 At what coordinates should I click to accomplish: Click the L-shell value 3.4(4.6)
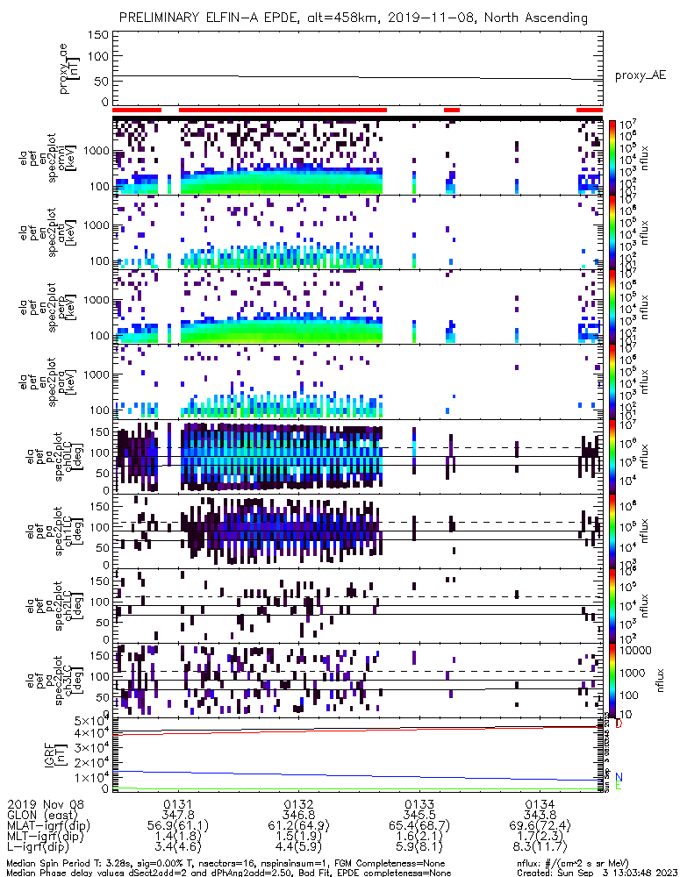tap(178, 847)
